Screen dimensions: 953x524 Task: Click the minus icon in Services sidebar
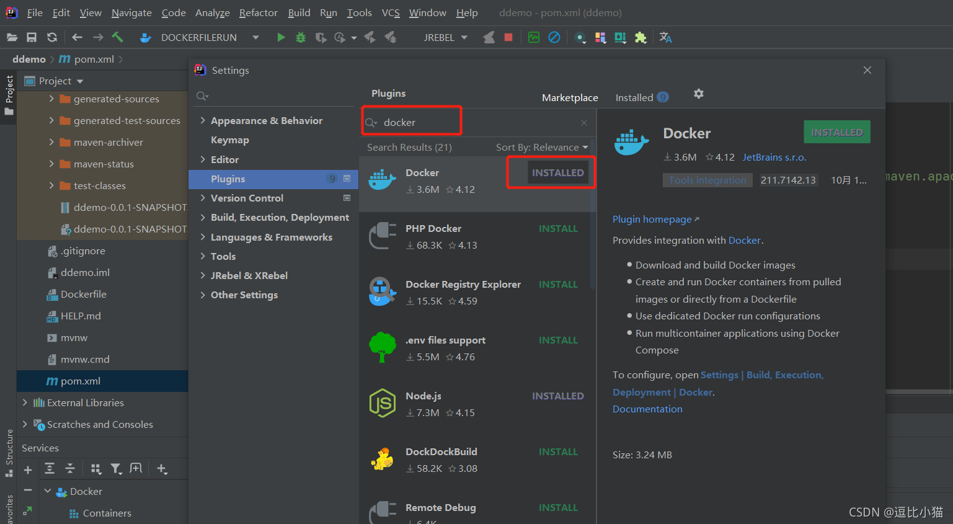[27, 490]
